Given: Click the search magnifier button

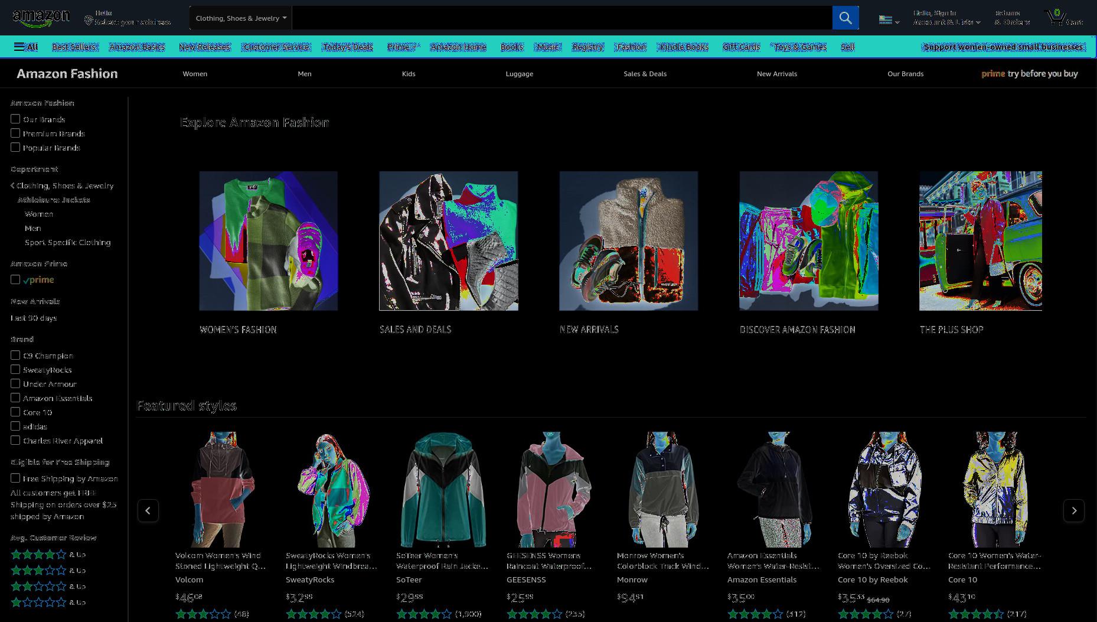Looking at the screenshot, I should pyautogui.click(x=845, y=18).
